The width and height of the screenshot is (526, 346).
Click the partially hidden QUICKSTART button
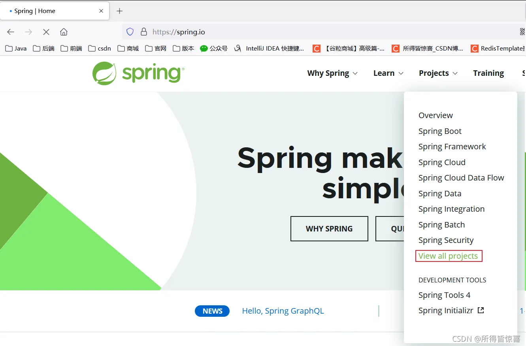390,229
